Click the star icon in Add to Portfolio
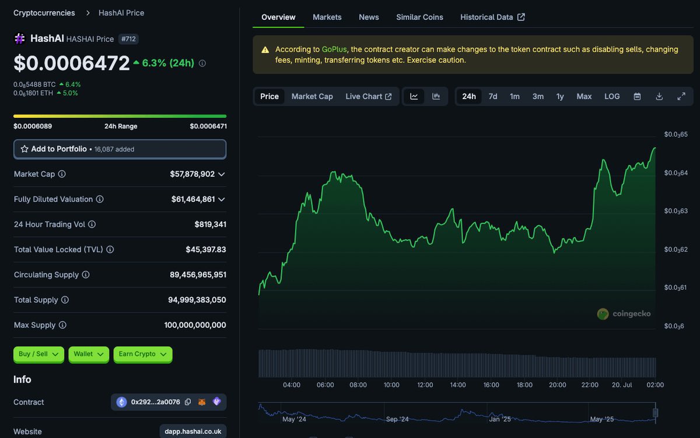Screen dimensions: 700x438 (x=24, y=149)
